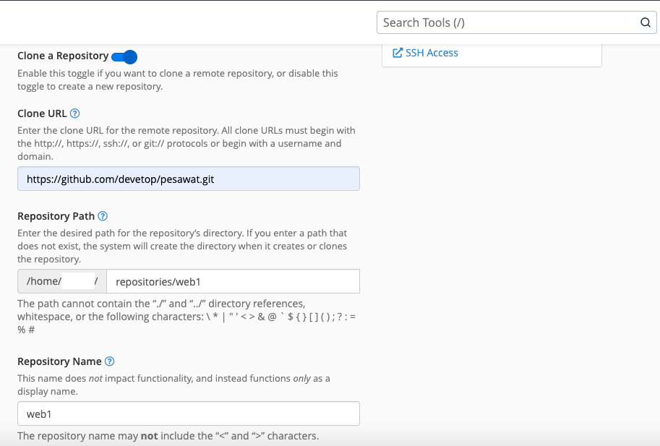This screenshot has height=446, width=660.
Task: Focus the Search Tools field
Action: pos(506,22)
